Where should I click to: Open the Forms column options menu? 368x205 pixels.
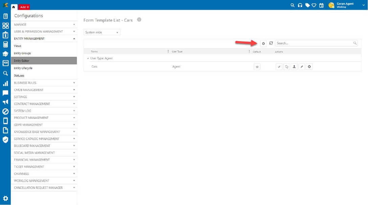pyautogui.click(x=168, y=52)
